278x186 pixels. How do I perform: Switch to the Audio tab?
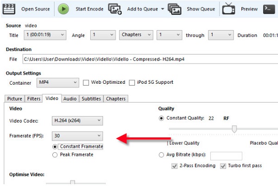[x=70, y=99]
